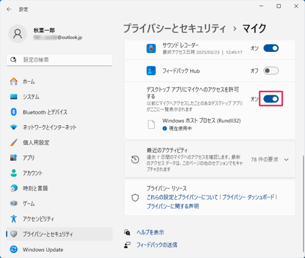The image size is (305, 258).
Task: Click the Windows Update sync icon
Action: pos(13,249)
